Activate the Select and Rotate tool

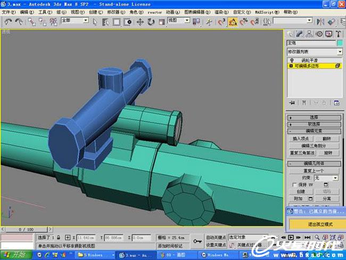click(151, 22)
